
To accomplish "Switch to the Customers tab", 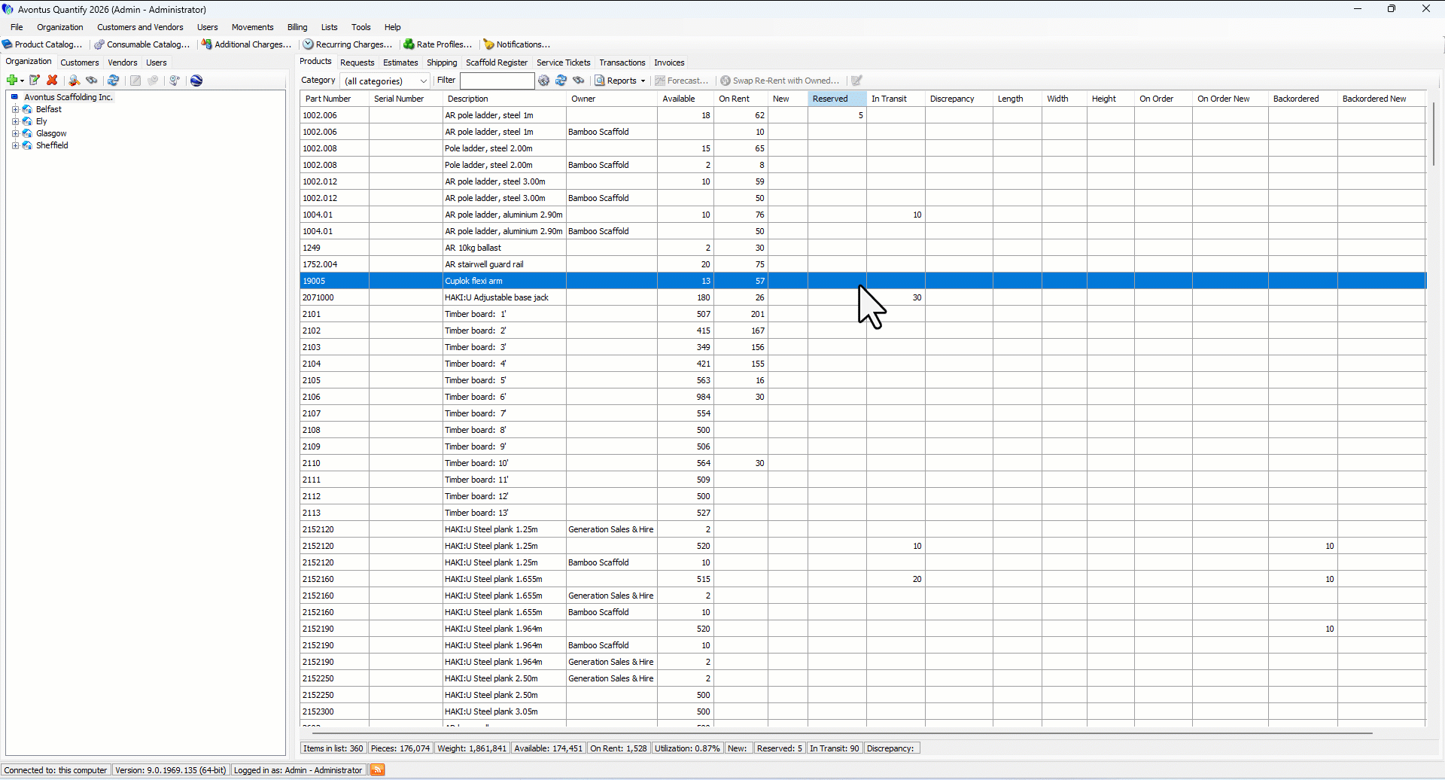I will click(x=80, y=62).
